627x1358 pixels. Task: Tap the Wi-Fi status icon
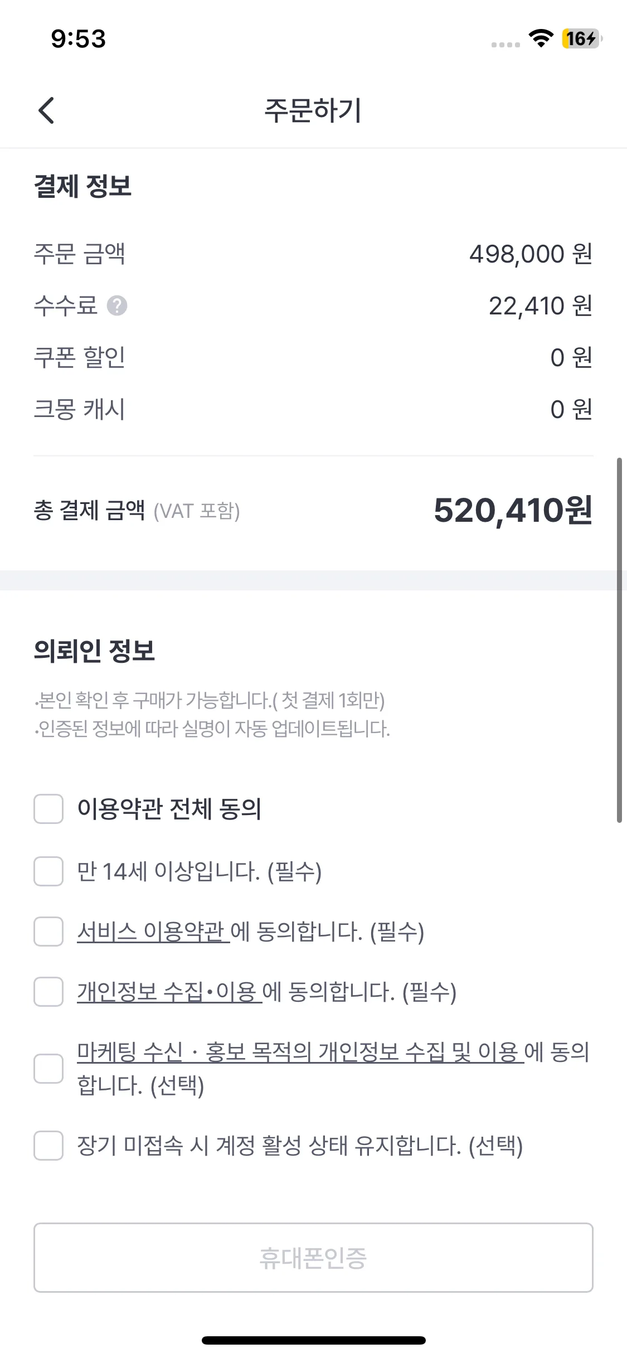pyautogui.click(x=540, y=38)
